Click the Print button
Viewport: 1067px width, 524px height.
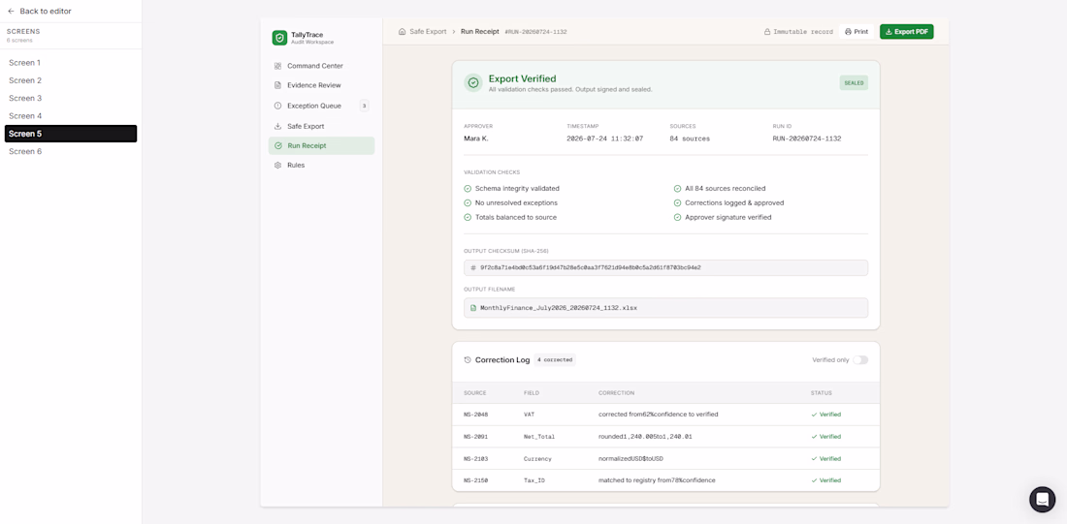[x=857, y=32]
